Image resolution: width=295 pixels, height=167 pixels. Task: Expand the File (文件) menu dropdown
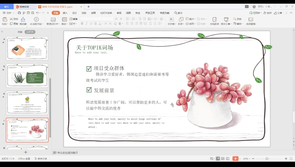tap(13, 13)
